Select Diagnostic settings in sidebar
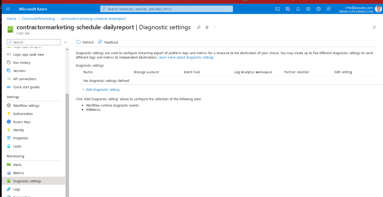 pyautogui.click(x=33, y=181)
